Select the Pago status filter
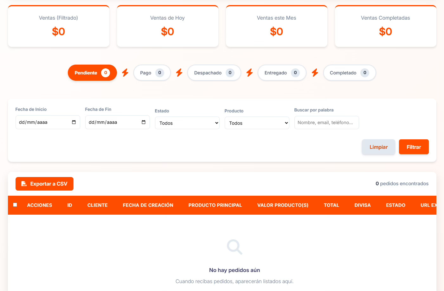This screenshot has width=444, height=291. point(152,73)
